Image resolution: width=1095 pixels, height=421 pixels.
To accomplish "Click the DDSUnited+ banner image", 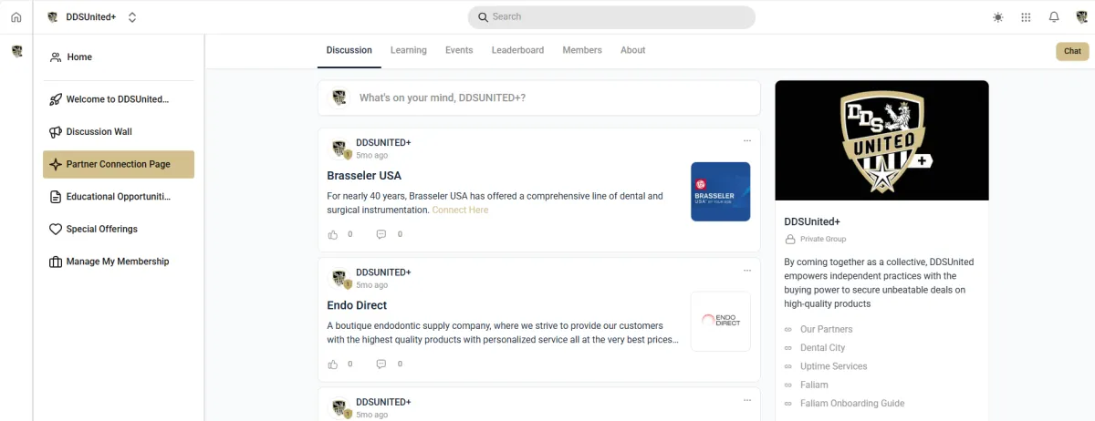I will click(x=881, y=140).
